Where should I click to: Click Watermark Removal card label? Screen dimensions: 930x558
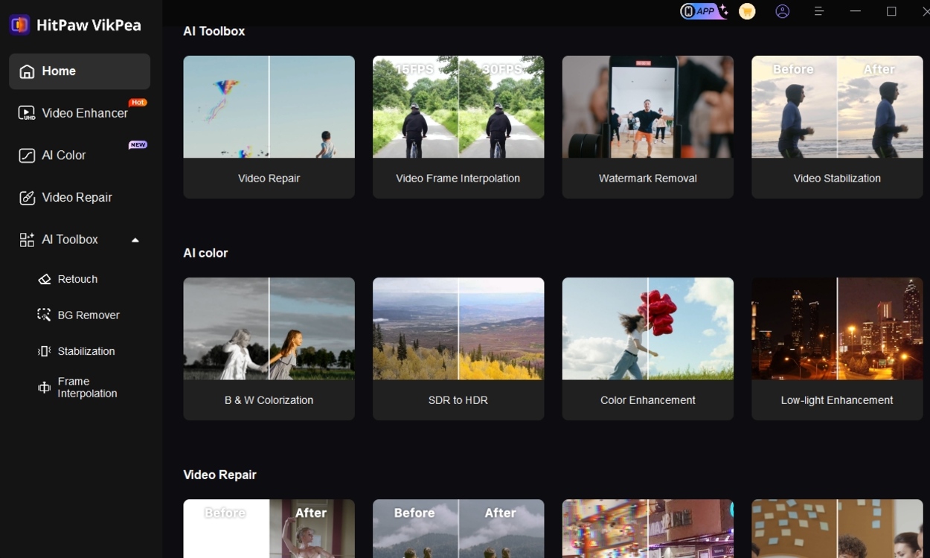[648, 179]
